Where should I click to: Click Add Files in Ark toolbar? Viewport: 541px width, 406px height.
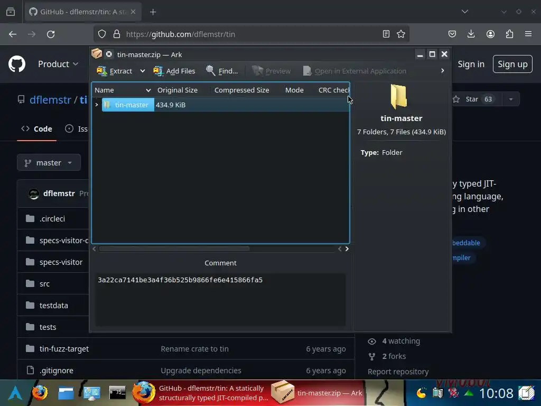pyautogui.click(x=174, y=71)
